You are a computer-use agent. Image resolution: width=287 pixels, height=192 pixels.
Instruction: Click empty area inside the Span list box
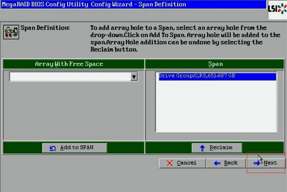[x=215, y=107]
